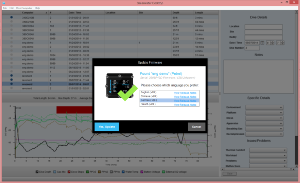Open the File menu
The image size is (300, 183).
coord(5,8)
